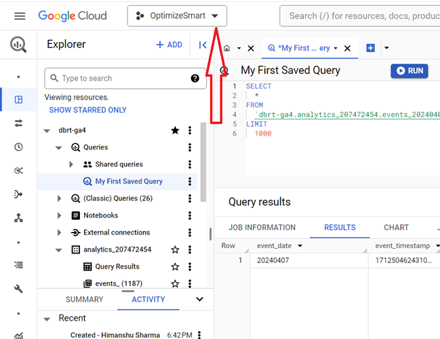Expand (Classic) Queries (26) node
The height and width of the screenshot is (339, 440).
(59, 199)
